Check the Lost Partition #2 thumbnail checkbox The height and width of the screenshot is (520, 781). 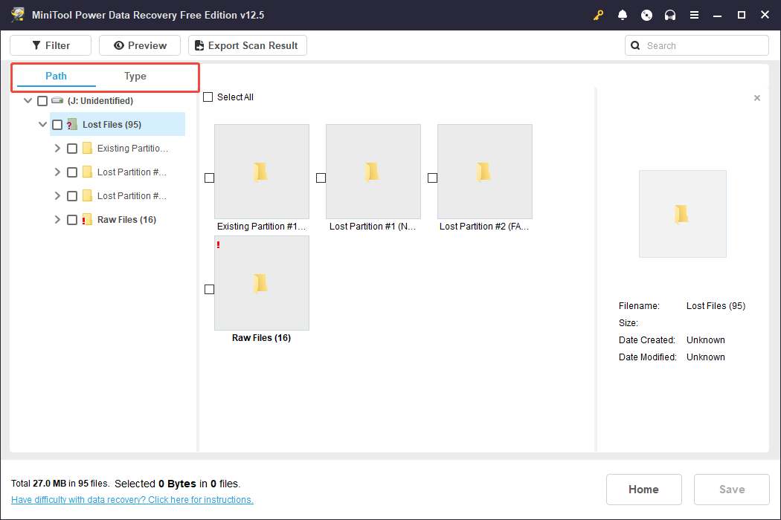pos(433,178)
